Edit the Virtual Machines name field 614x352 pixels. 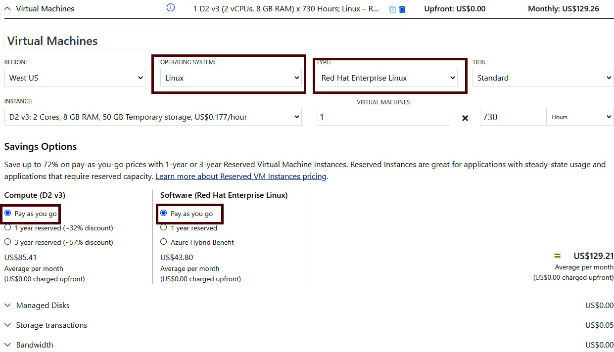(x=205, y=41)
